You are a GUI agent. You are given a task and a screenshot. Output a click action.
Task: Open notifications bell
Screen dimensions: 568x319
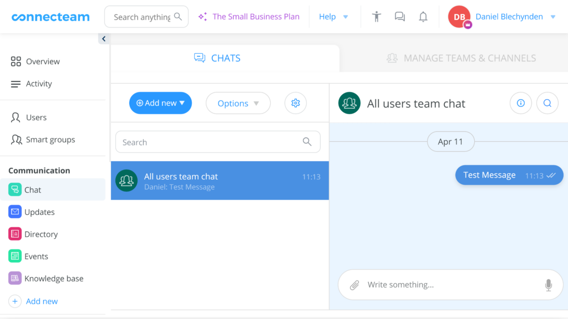423,17
